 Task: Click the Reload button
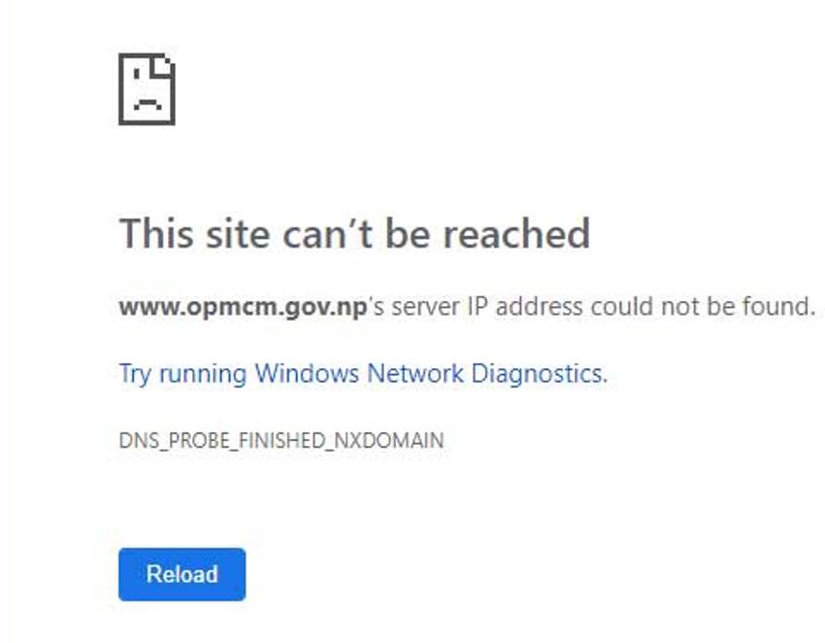coord(182,575)
